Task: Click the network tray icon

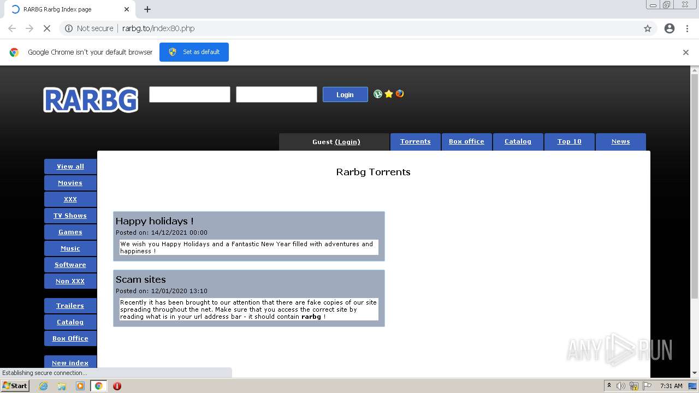Action: pyautogui.click(x=634, y=386)
